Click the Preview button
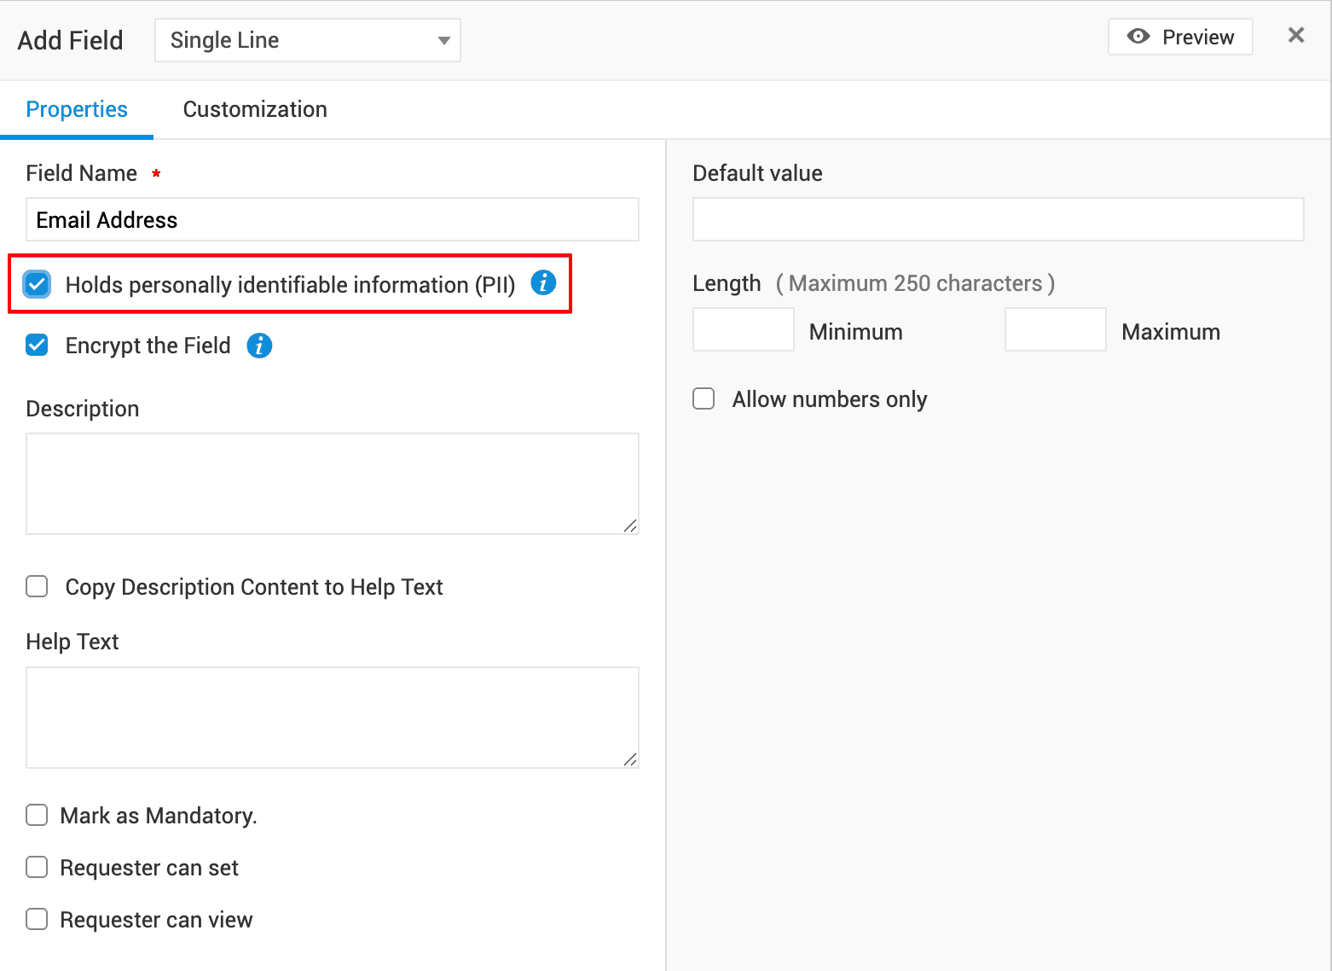Viewport: 1332px width, 971px height. [x=1180, y=37]
